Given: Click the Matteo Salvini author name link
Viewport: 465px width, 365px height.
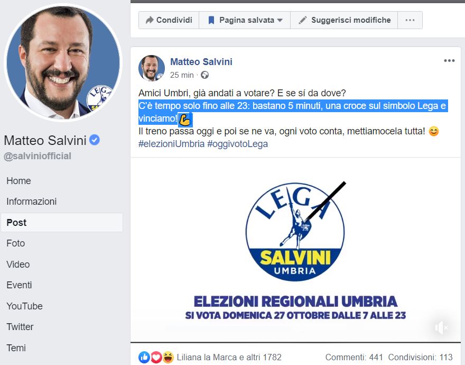Looking at the screenshot, I should click(x=201, y=62).
